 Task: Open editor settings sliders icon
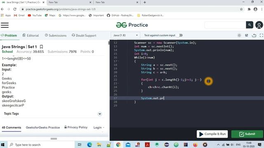point(247,35)
